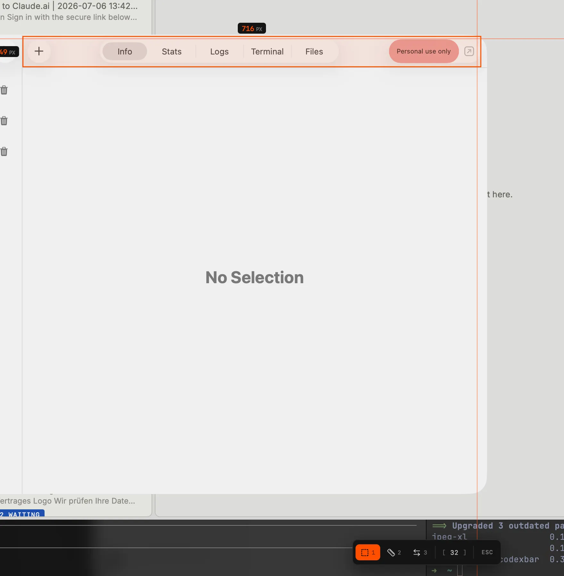
Task: Activate the swap arrows tool labeled 3
Action: 420,552
